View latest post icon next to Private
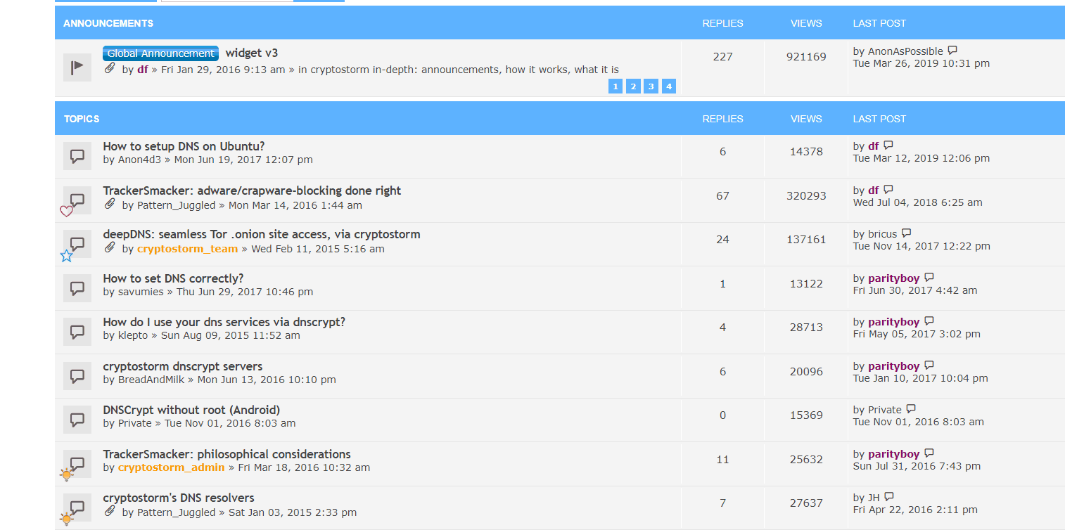 click(x=911, y=409)
